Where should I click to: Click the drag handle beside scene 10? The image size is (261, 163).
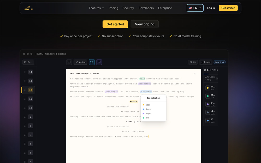pyautogui.click(x=25, y=108)
